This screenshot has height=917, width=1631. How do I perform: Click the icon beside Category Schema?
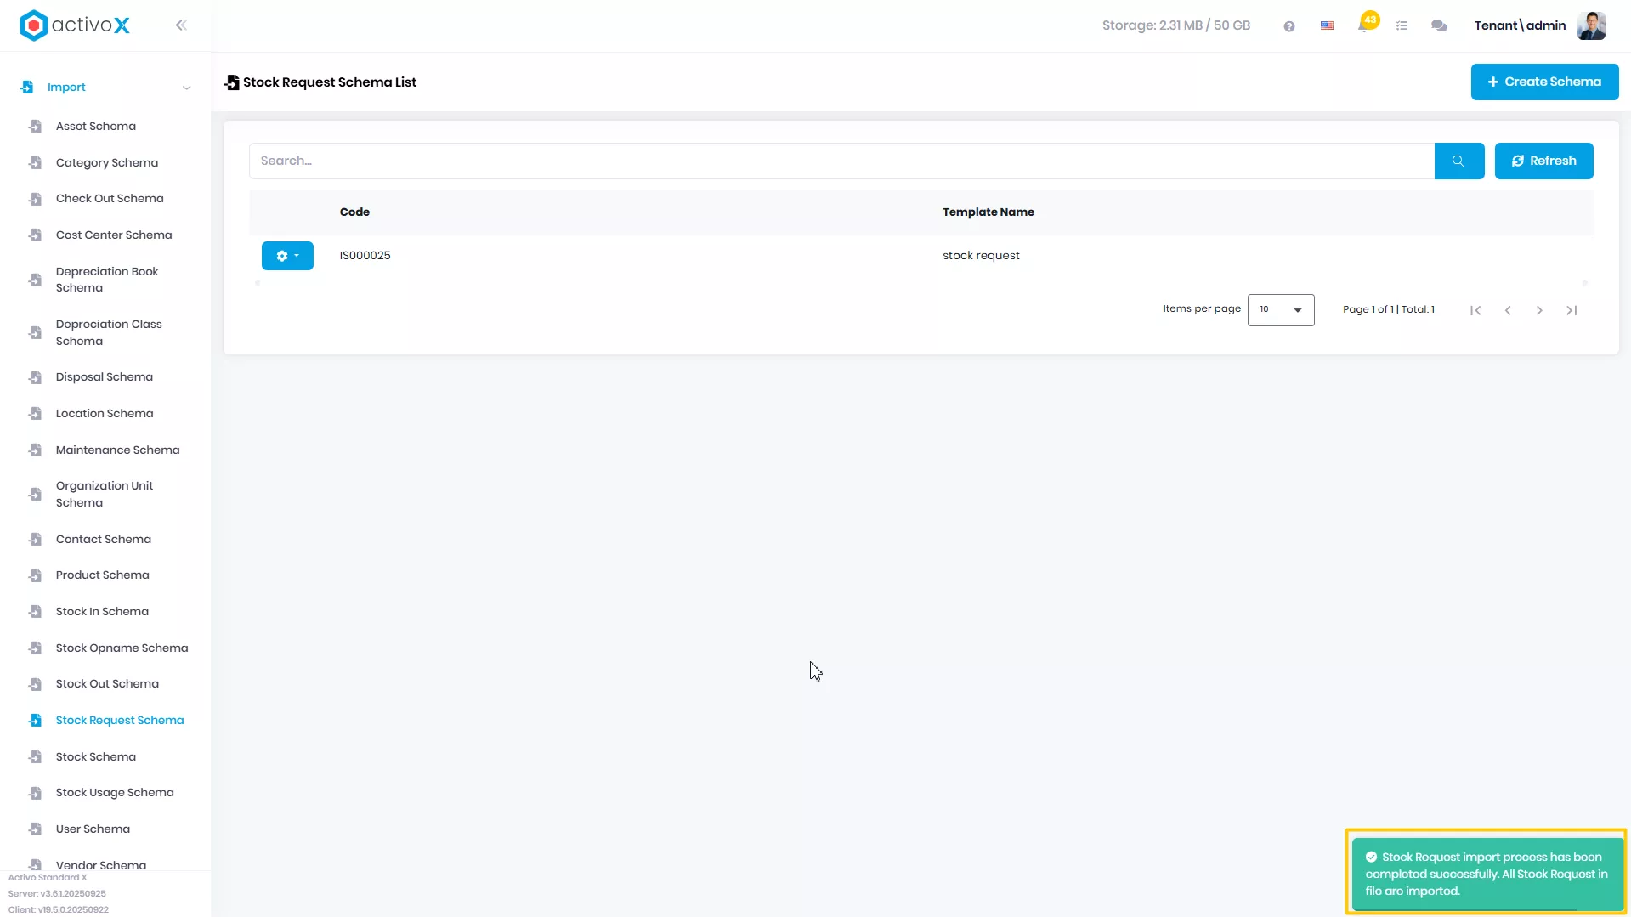(x=35, y=163)
